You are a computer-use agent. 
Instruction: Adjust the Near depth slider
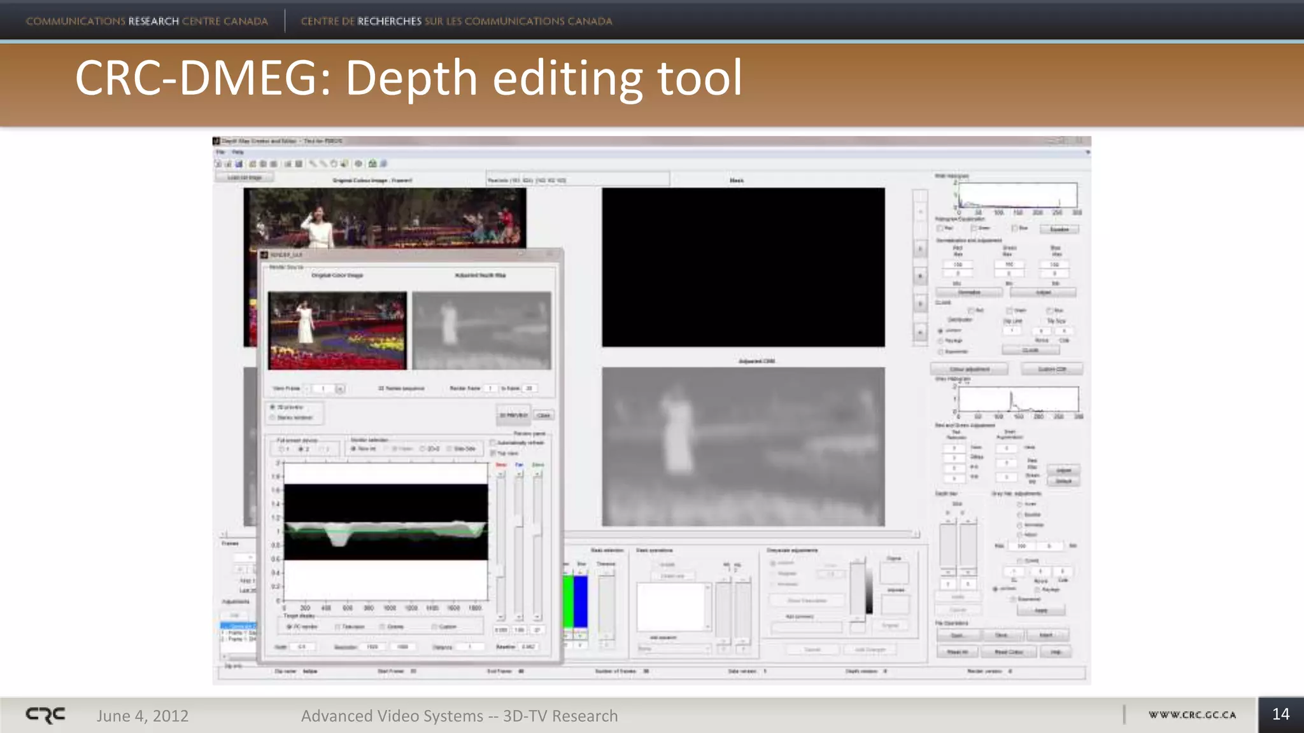pyautogui.click(x=501, y=545)
